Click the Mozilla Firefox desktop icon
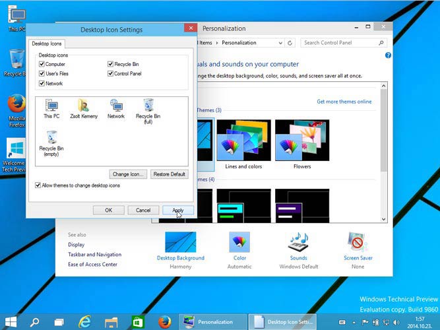Screen dimensions: 440x330 16,111
